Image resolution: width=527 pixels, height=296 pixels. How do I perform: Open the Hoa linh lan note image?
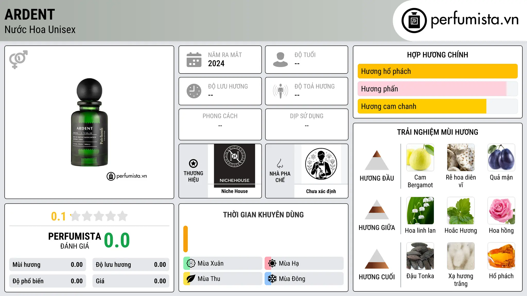(420, 211)
